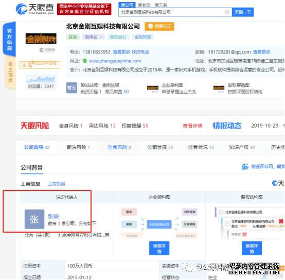This screenshot has width=285, height=280.
Task: Select the 股权转让 tag
Action: [118, 37]
